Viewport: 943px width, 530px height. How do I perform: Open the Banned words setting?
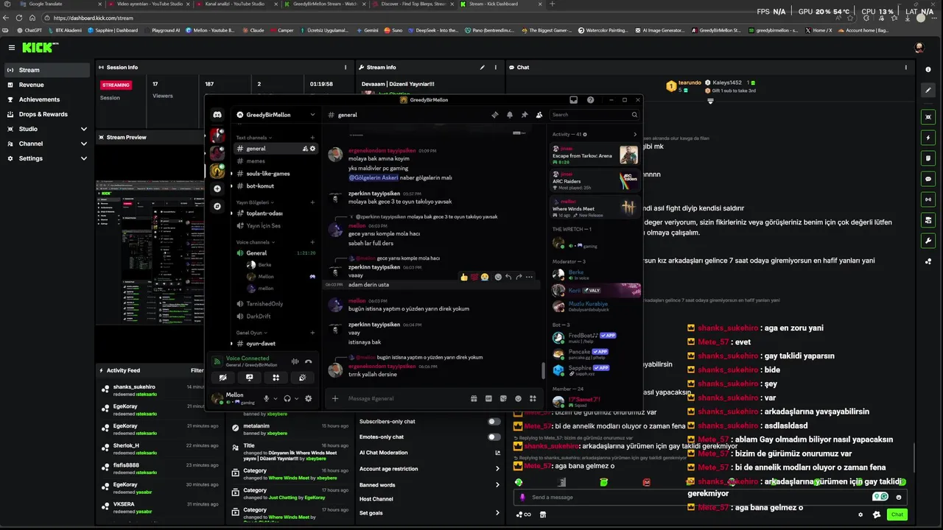point(430,484)
